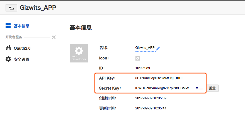Click the wrench tools icon beside 开发者服务
This screenshot has width=245, height=132.
click(x=54, y=37)
